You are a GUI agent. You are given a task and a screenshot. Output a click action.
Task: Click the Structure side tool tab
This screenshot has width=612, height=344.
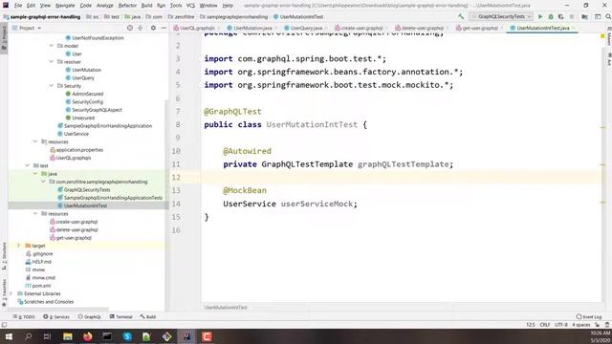pyautogui.click(x=4, y=255)
